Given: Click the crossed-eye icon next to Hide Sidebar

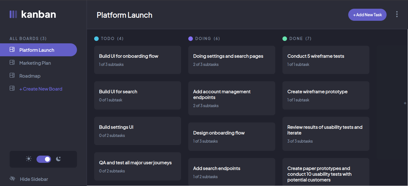Looking at the screenshot, I should point(12,179).
